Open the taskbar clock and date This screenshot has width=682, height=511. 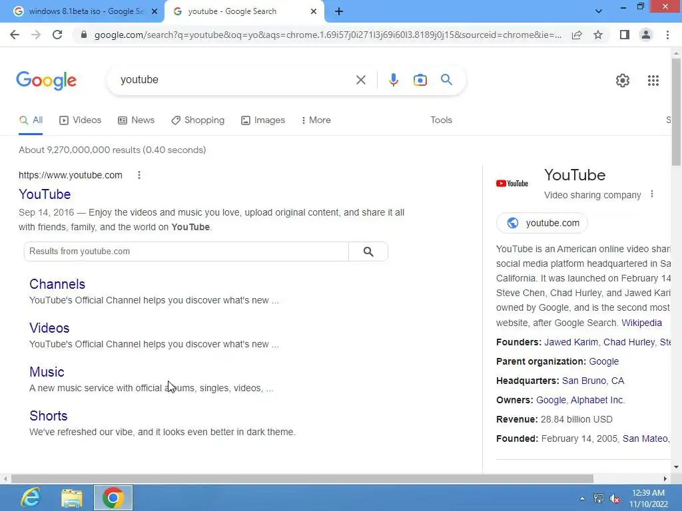648,498
